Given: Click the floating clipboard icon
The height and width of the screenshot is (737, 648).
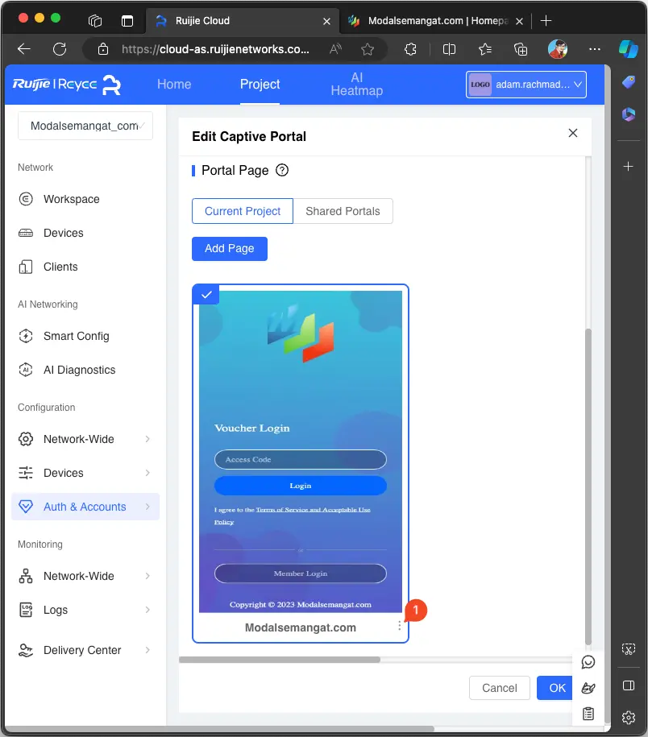Looking at the screenshot, I should 588,714.
